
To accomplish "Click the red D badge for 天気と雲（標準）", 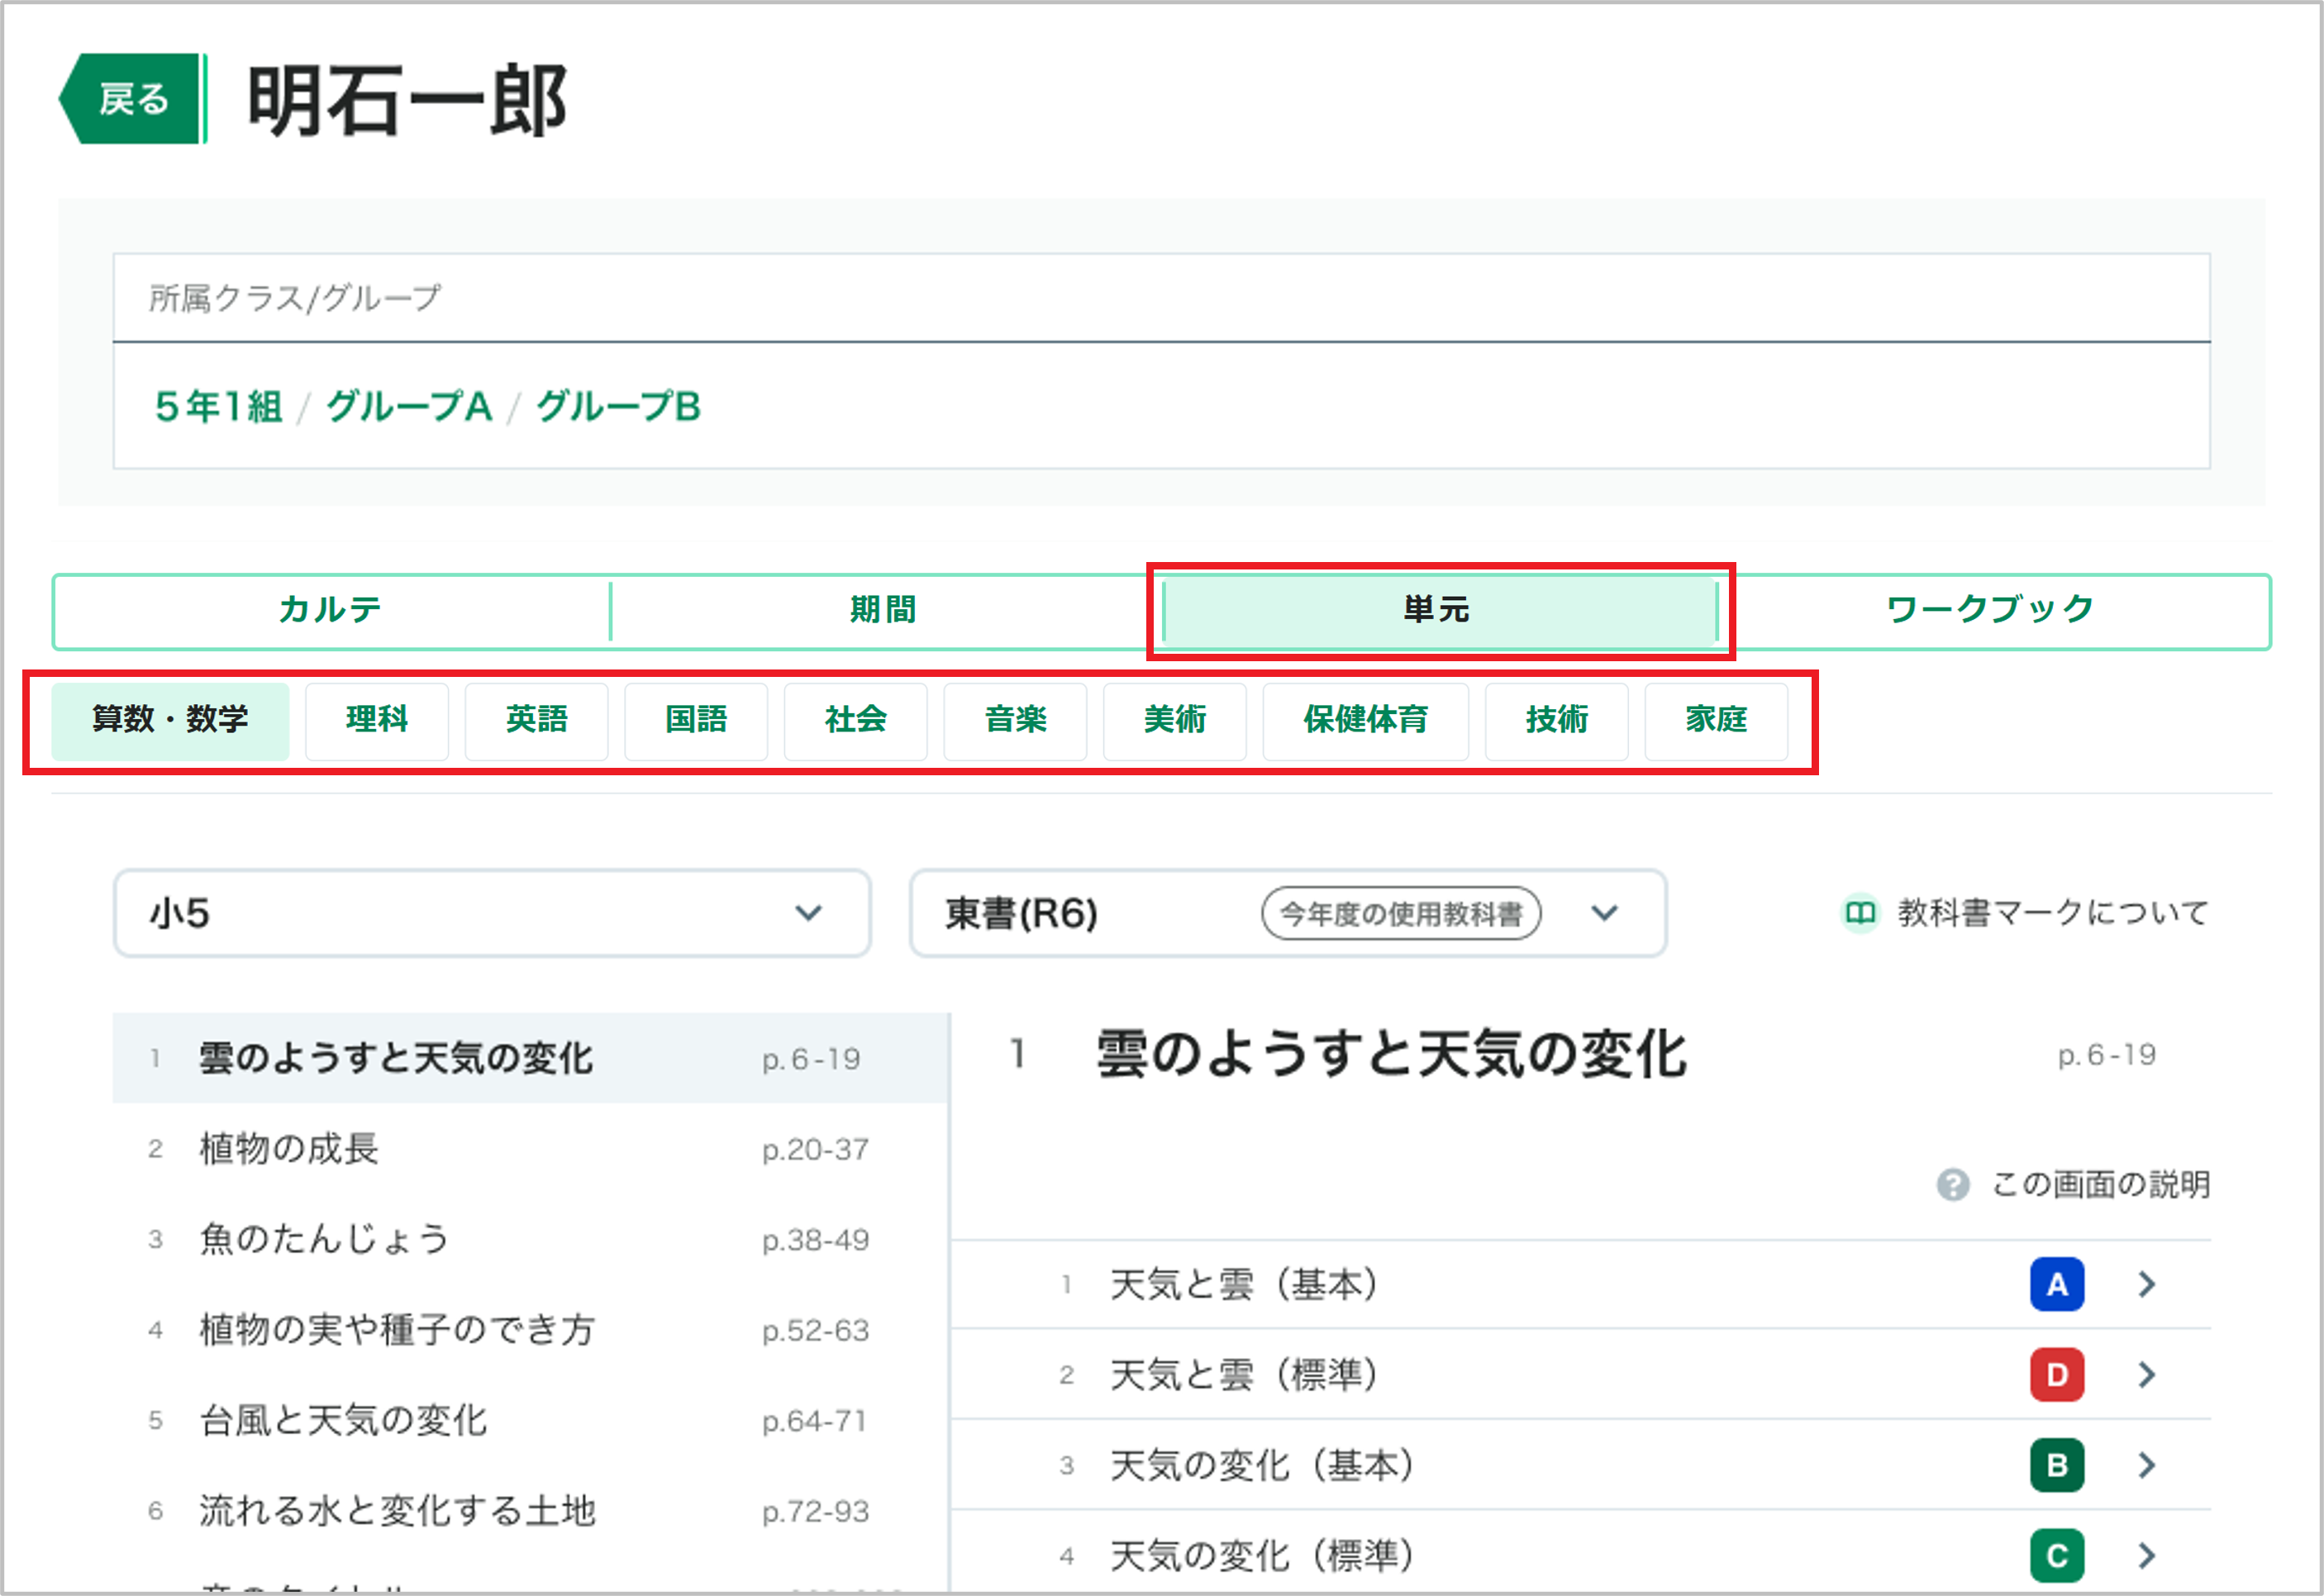I will [x=2057, y=1375].
